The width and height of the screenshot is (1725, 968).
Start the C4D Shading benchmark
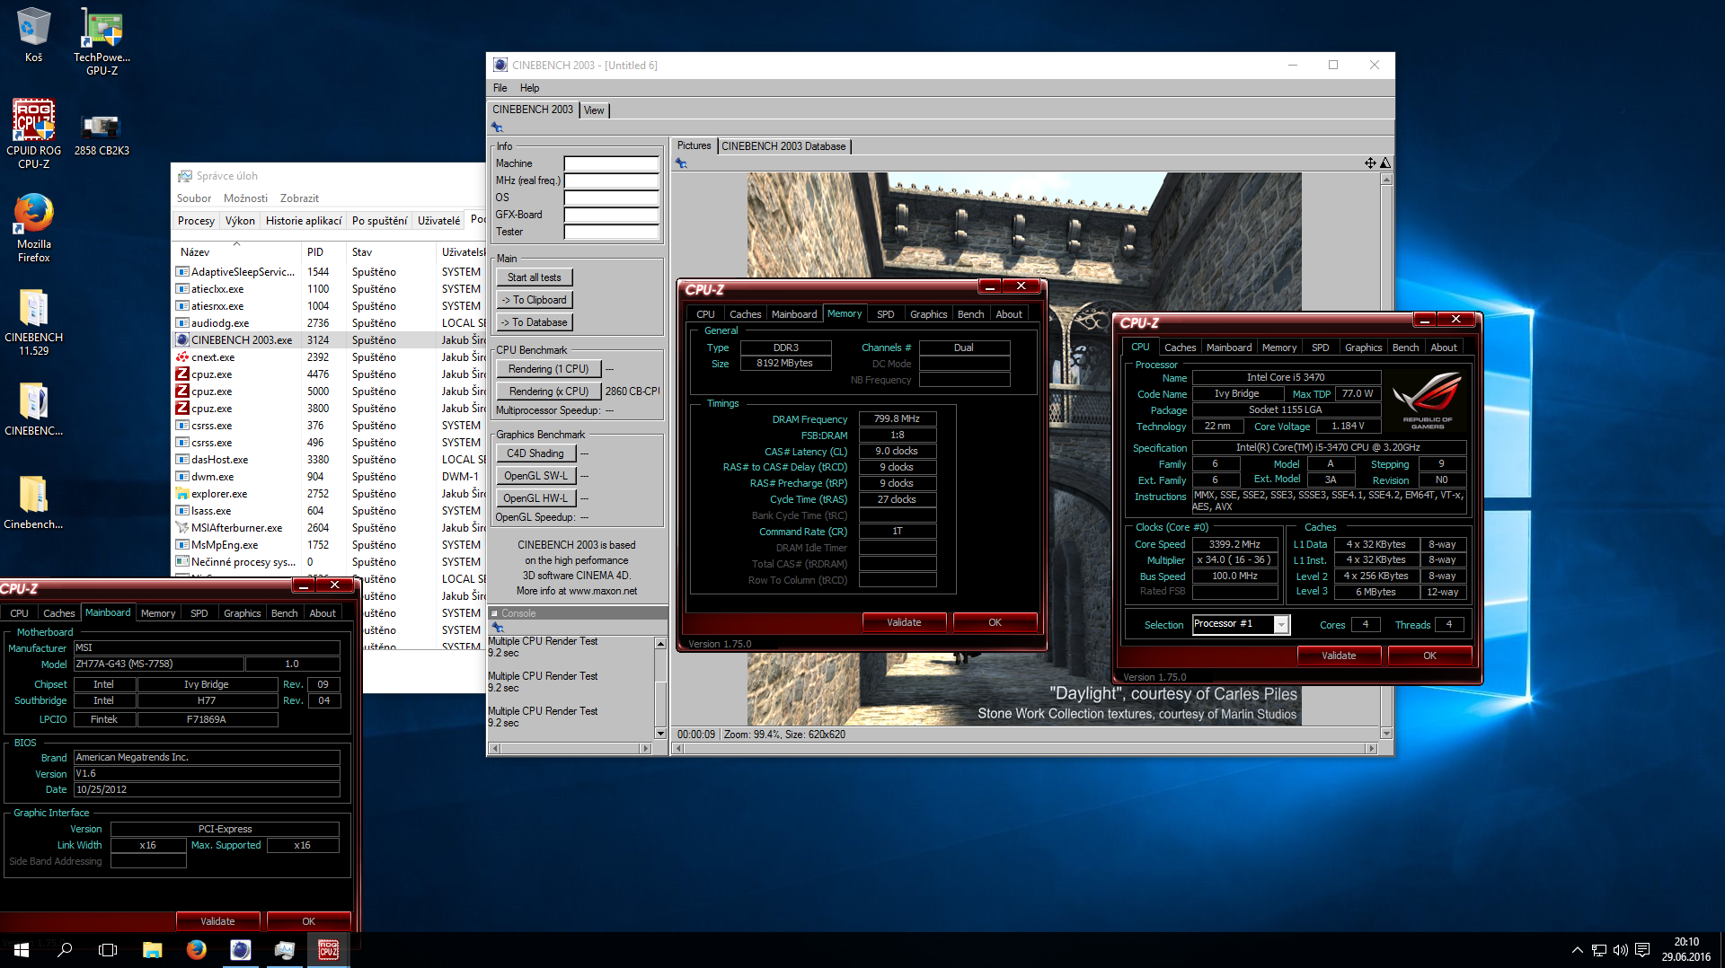(535, 453)
